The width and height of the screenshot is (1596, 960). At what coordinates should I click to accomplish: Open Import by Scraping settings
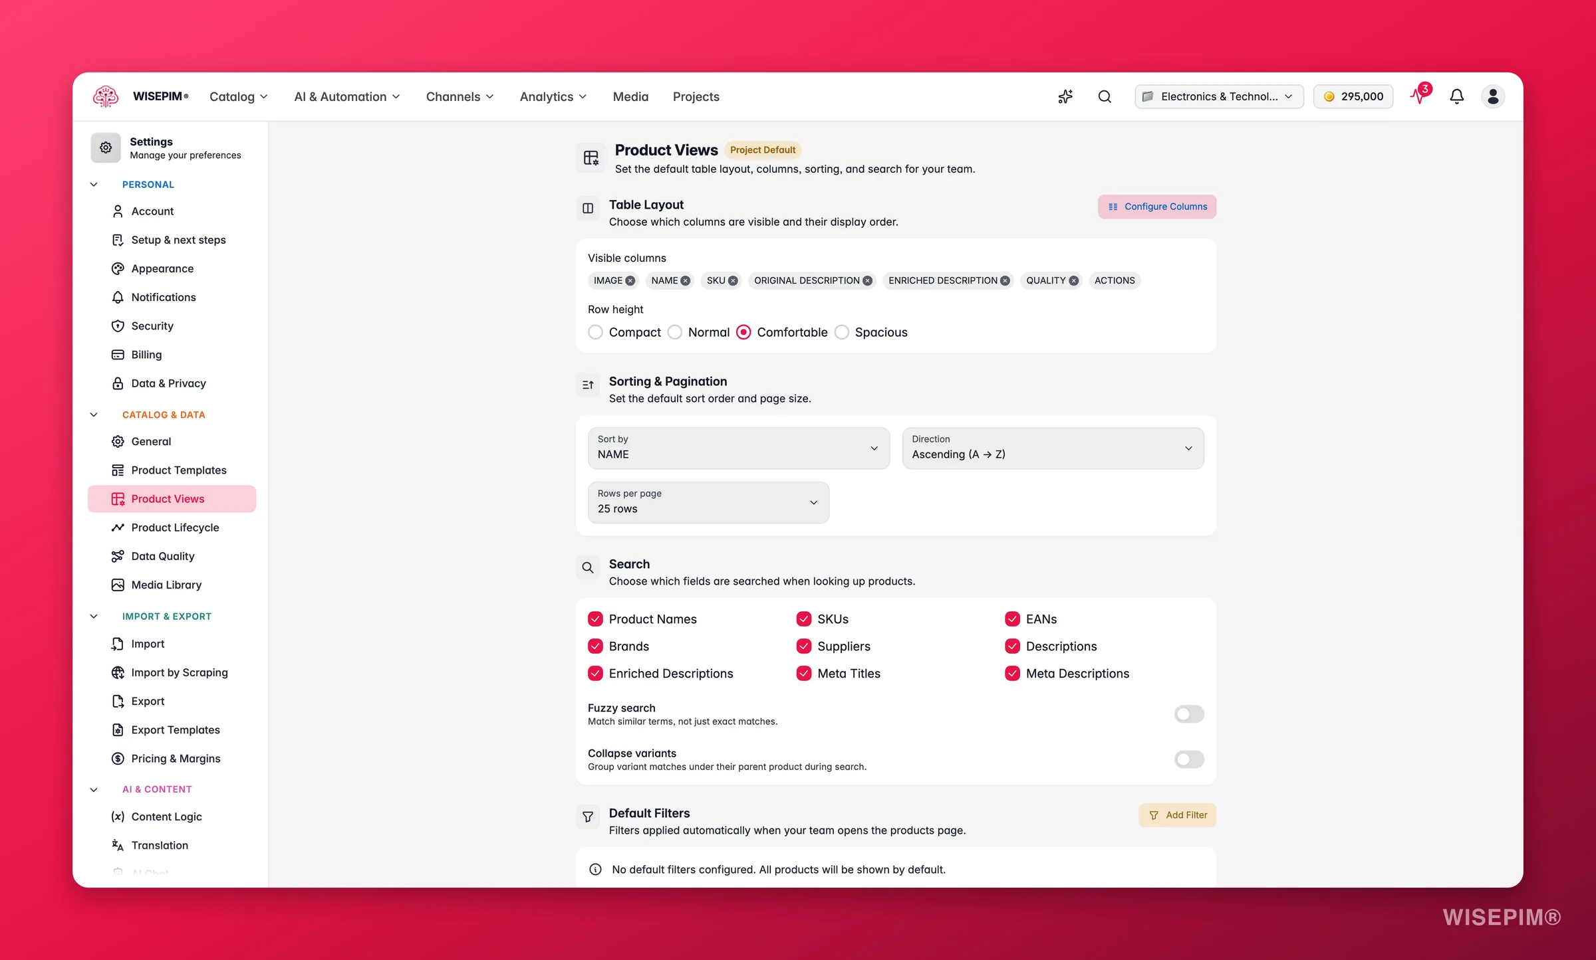coord(172,672)
